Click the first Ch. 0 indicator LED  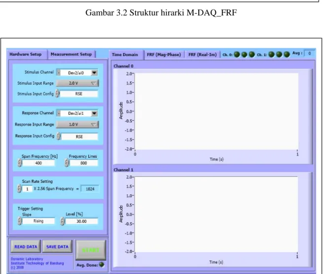tap(237, 55)
